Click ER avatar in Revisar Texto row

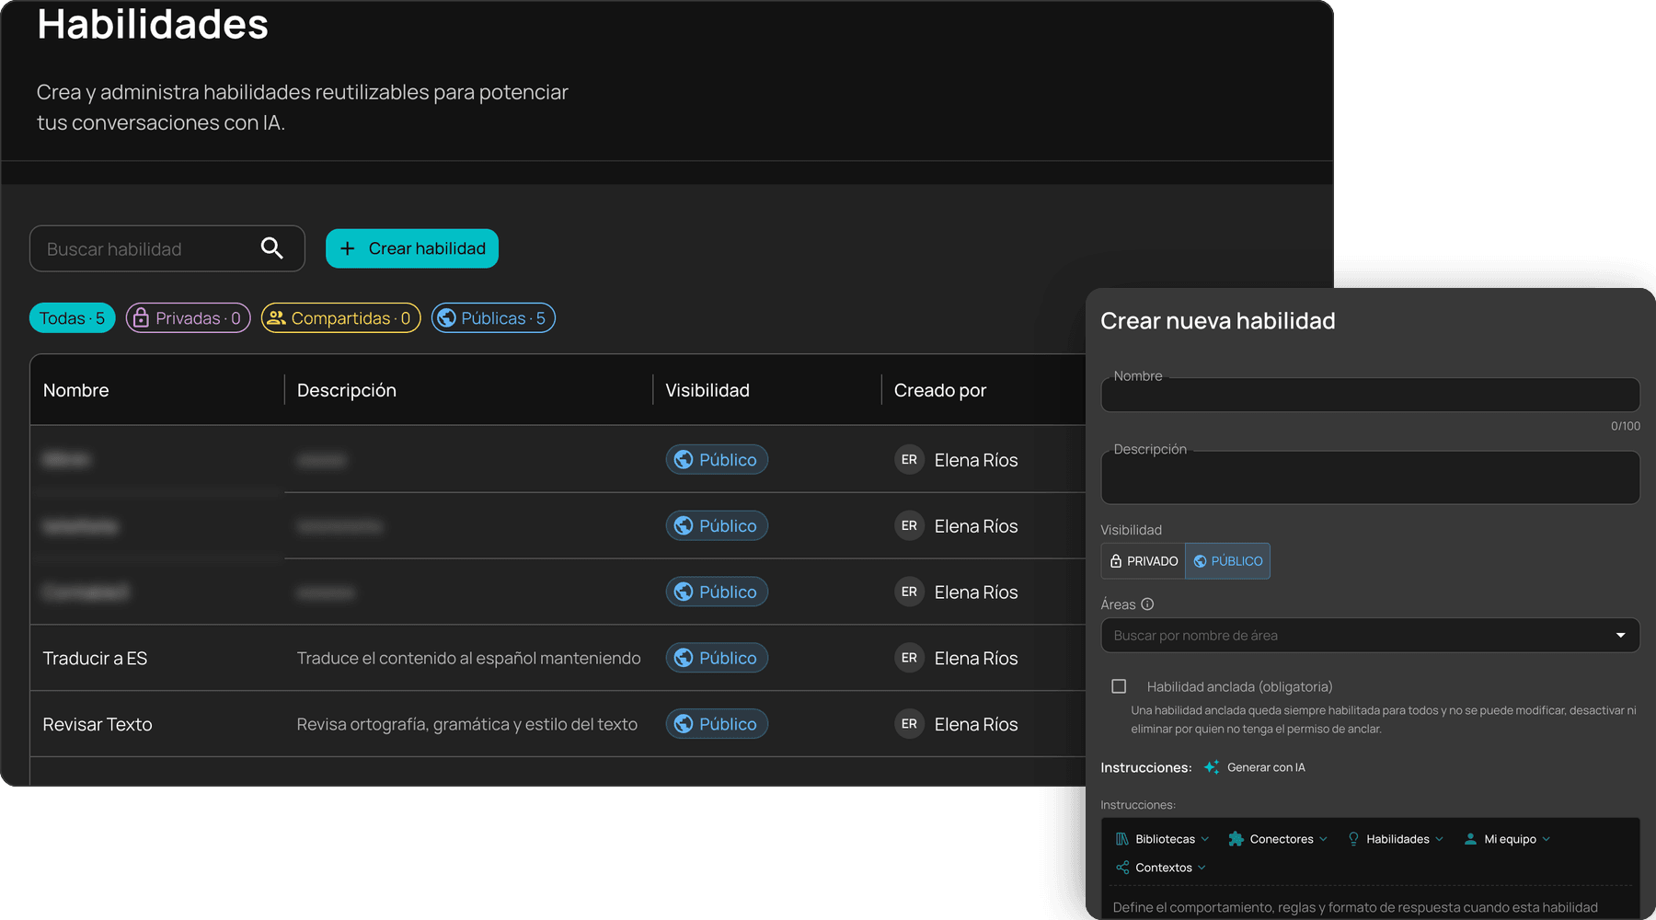pos(909,724)
